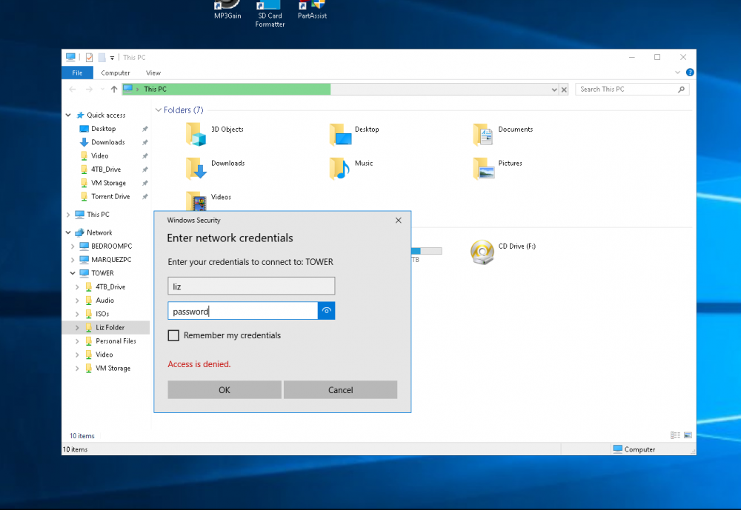Select the Videos folder icon
Viewport: 741px width, 510px height.
coord(196,201)
